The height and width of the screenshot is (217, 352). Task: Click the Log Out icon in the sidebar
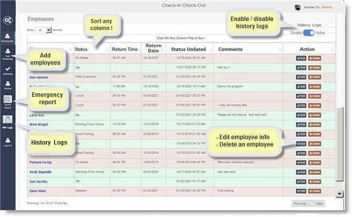tap(7, 141)
